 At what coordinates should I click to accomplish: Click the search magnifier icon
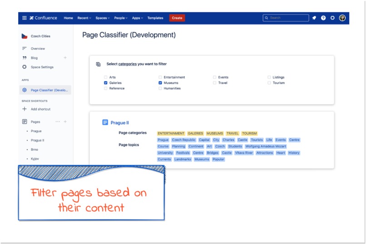click(267, 18)
